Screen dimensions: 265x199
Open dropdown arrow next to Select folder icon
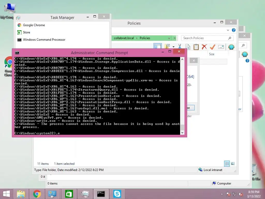click(174, 47)
